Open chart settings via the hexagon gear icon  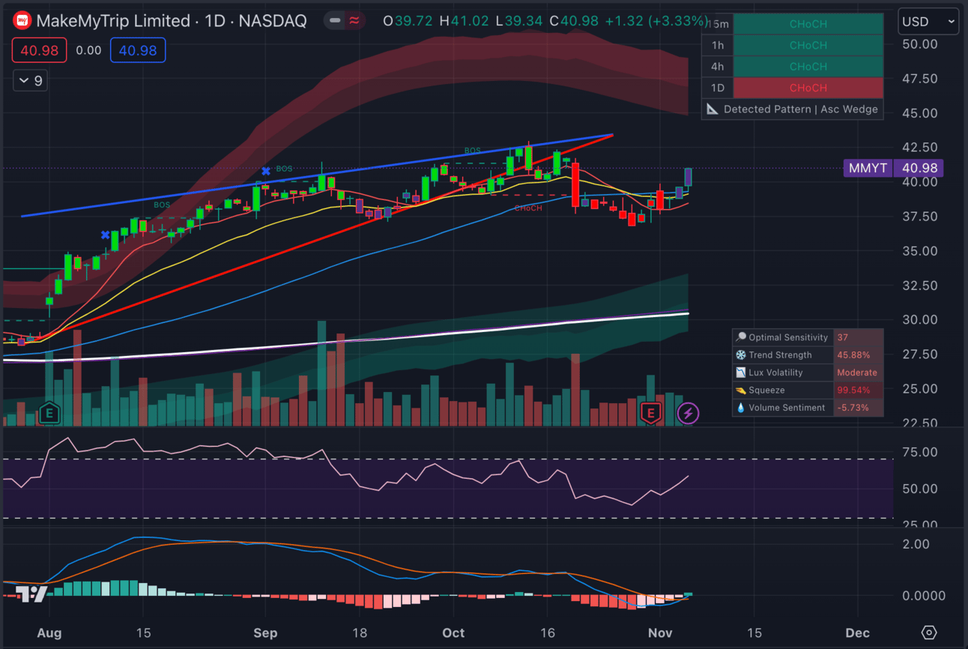929,633
